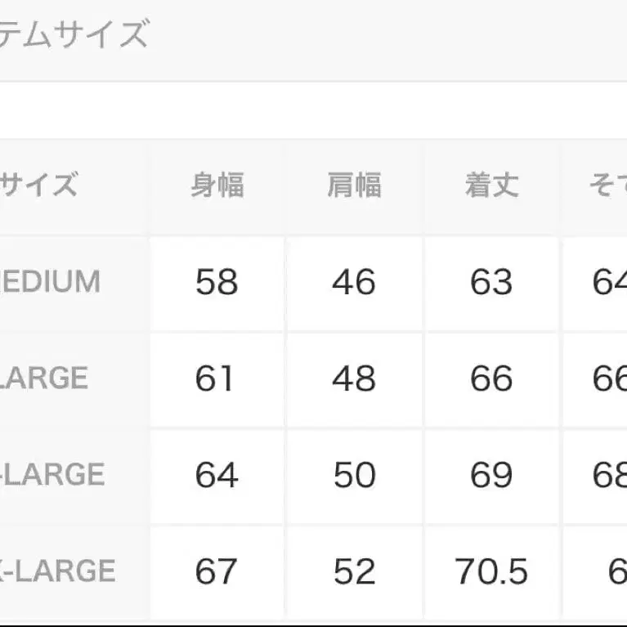This screenshot has width=627, height=627.
Task: Select the LARGE row label in second row
Action: coord(44,378)
